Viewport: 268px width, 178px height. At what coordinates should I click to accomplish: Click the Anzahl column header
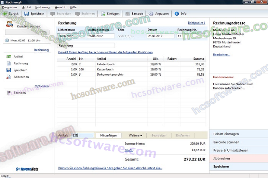coord(67,59)
